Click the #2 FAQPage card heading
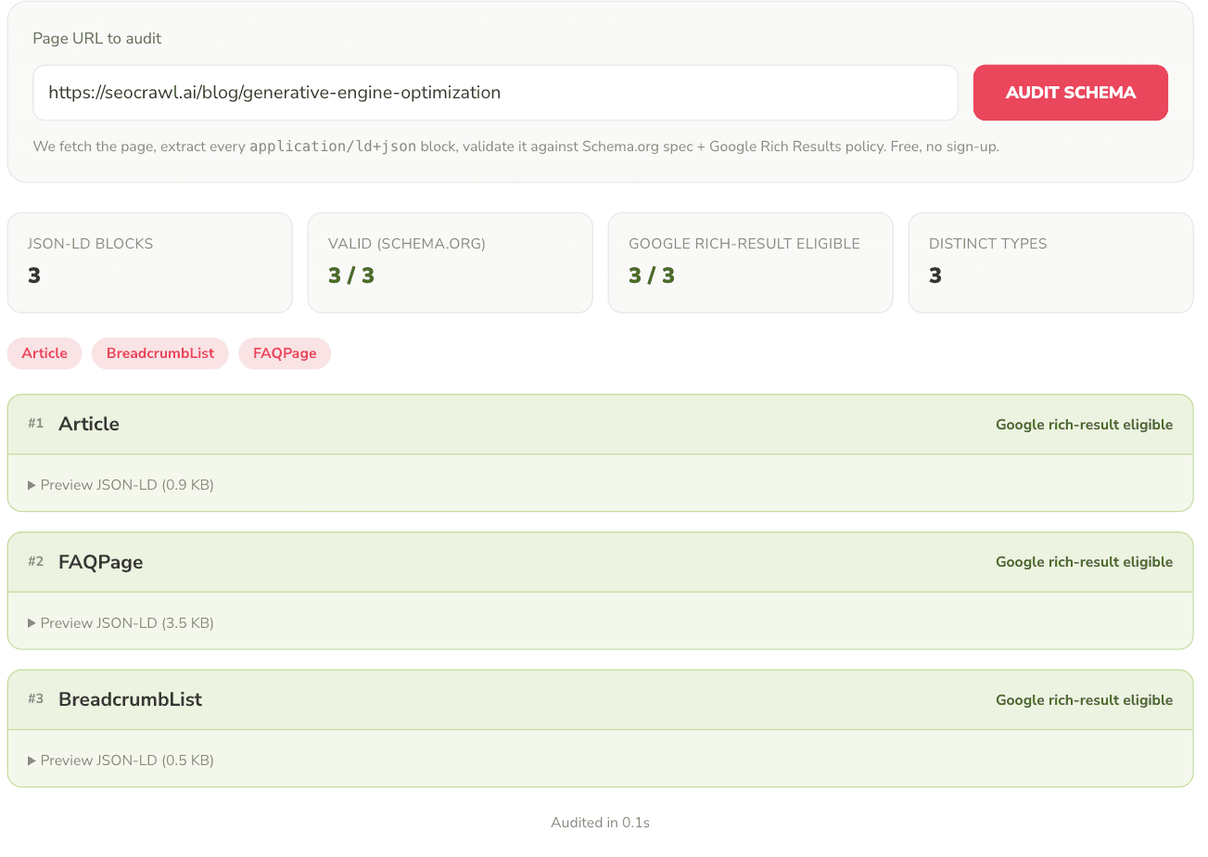This screenshot has height=857, width=1208. [100, 562]
